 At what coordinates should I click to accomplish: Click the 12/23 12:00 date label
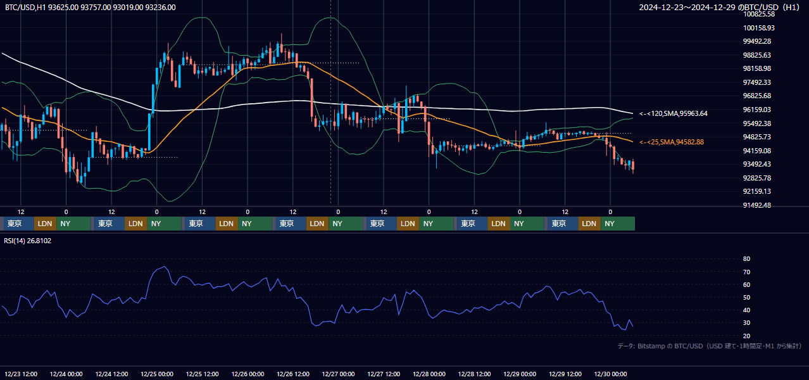point(21,374)
